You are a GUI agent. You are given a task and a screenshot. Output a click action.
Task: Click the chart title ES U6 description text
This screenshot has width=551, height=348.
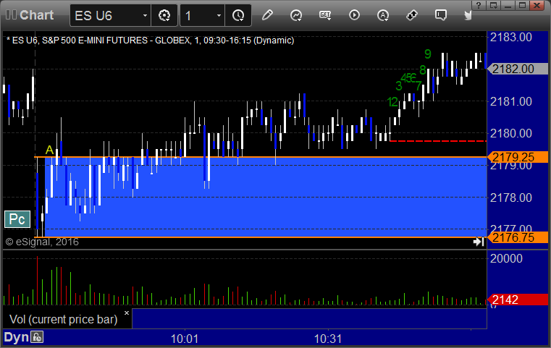tap(151, 41)
